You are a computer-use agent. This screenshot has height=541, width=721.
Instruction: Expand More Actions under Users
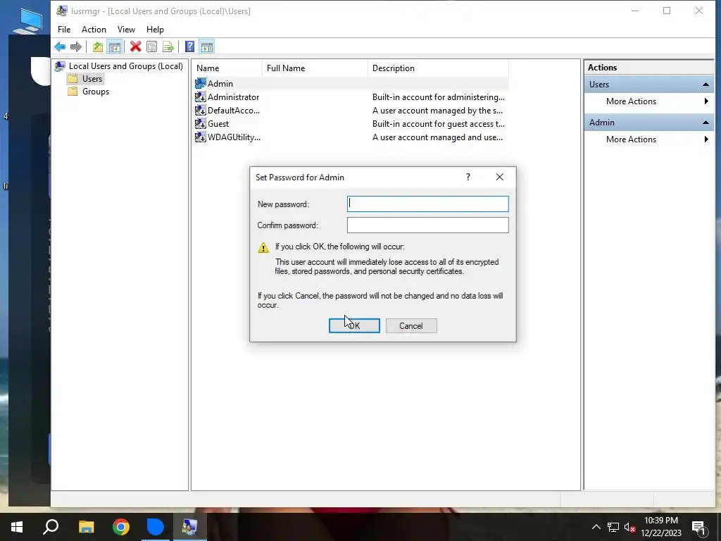(648, 101)
